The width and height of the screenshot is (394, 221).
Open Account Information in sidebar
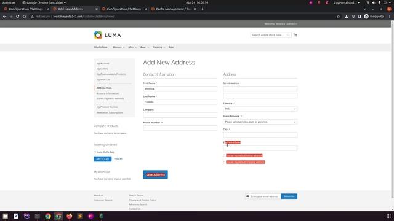point(108,93)
